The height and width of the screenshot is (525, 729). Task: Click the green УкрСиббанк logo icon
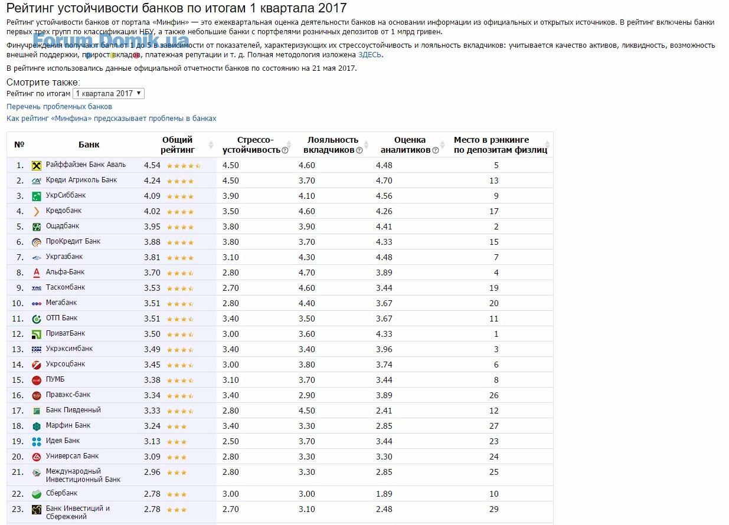[x=37, y=196]
